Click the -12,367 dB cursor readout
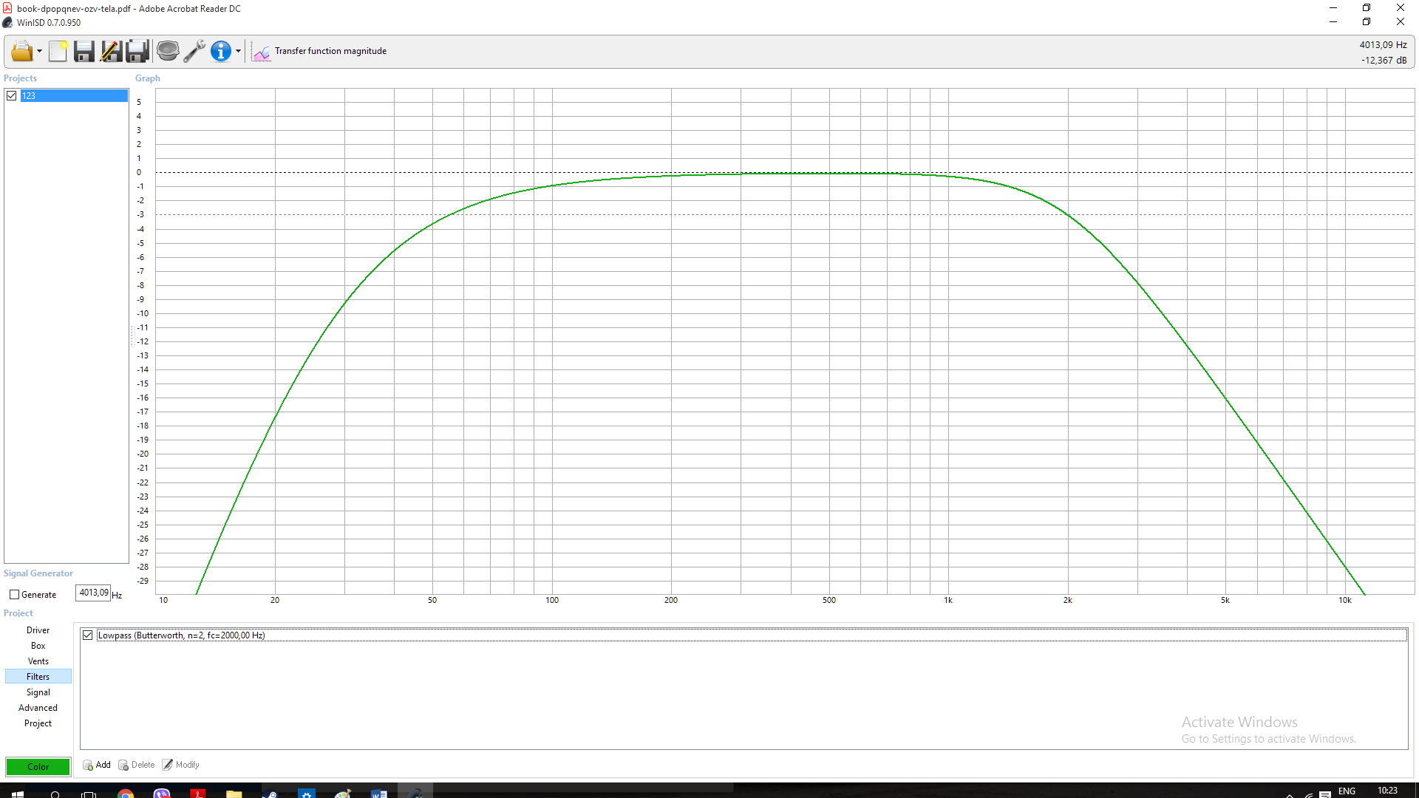The width and height of the screenshot is (1419, 798). coord(1384,61)
